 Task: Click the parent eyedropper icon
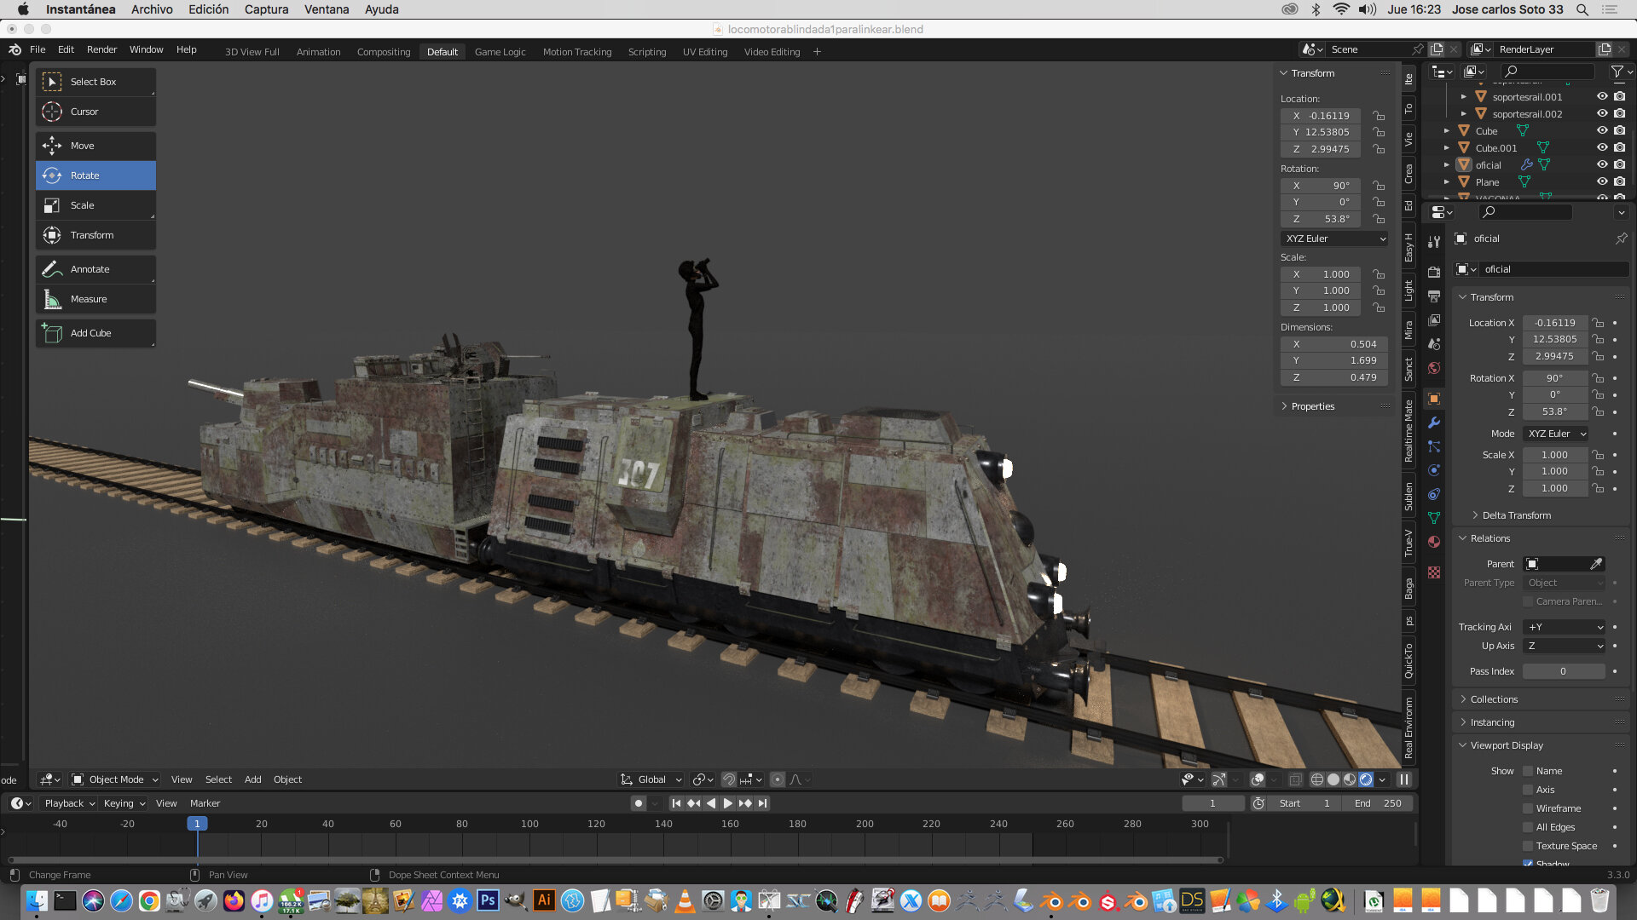(1596, 564)
